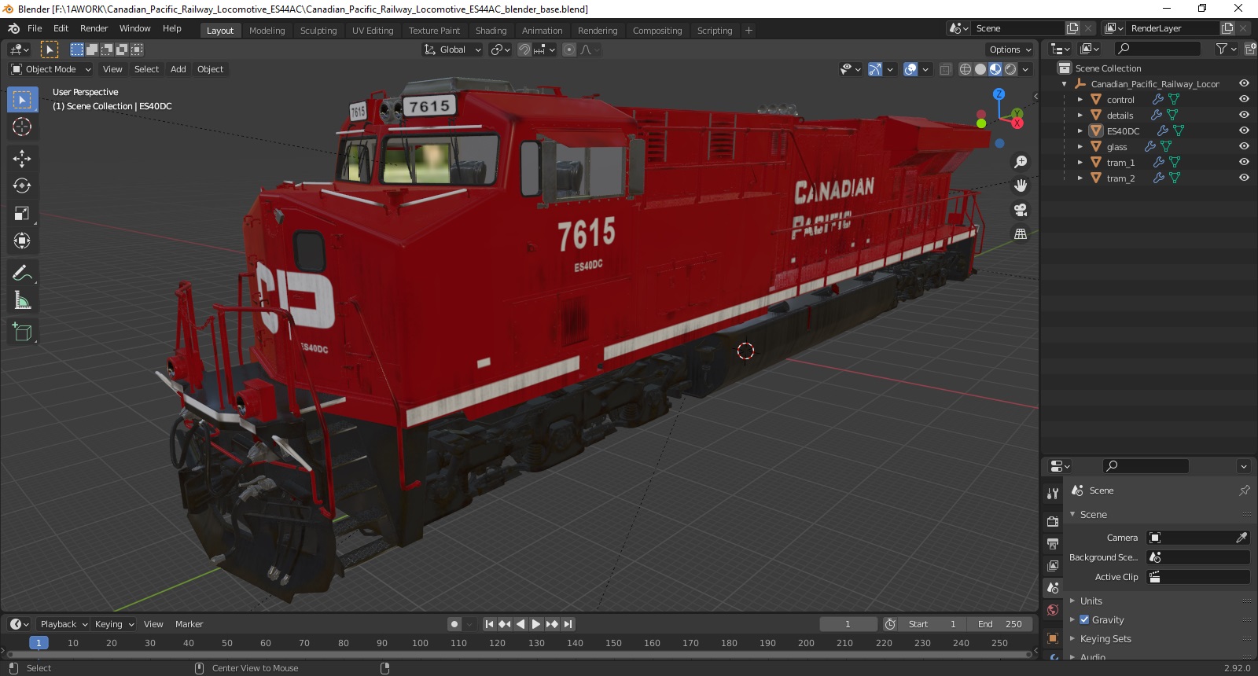Open the File menu
This screenshot has height=676, width=1258.
(x=35, y=28)
